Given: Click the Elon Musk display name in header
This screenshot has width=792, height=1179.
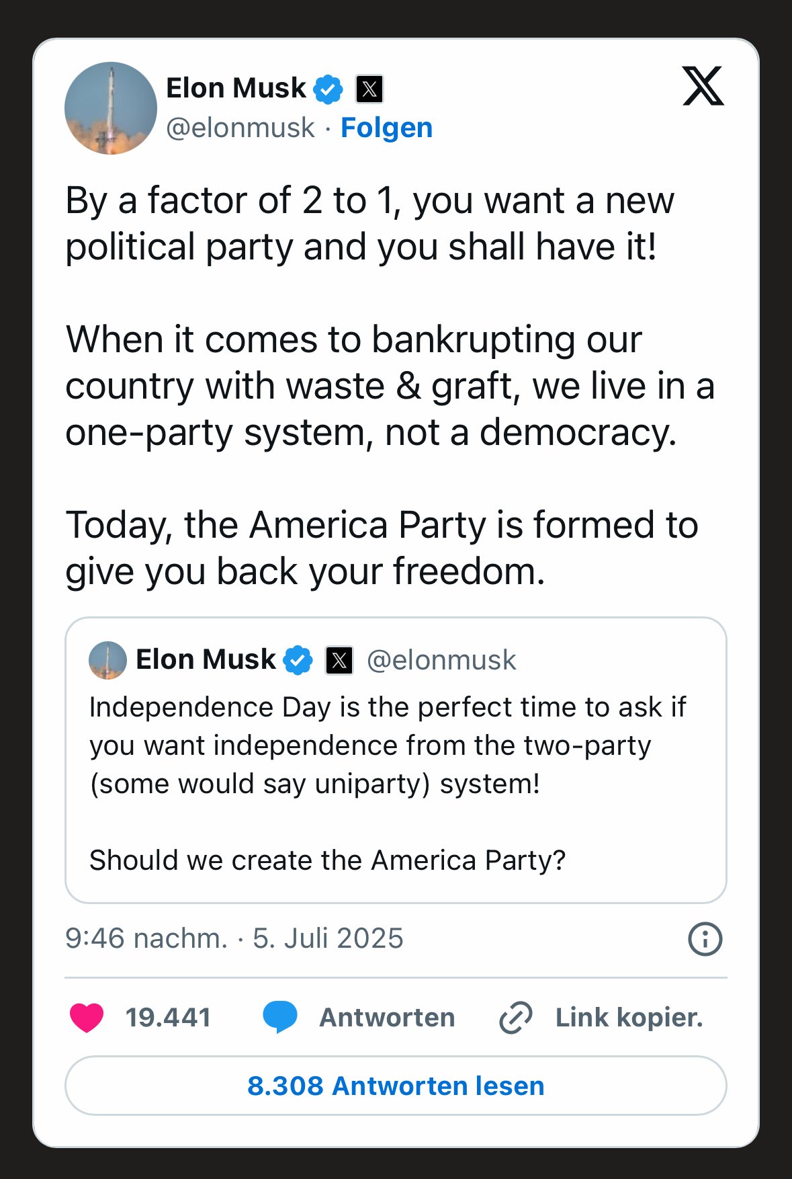Looking at the screenshot, I should [x=236, y=88].
